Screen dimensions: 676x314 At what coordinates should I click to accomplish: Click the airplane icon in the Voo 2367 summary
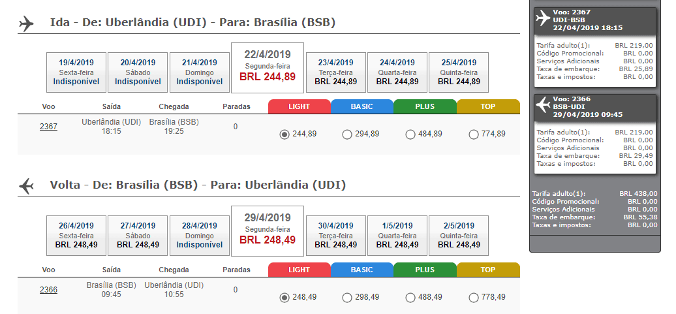click(x=543, y=18)
